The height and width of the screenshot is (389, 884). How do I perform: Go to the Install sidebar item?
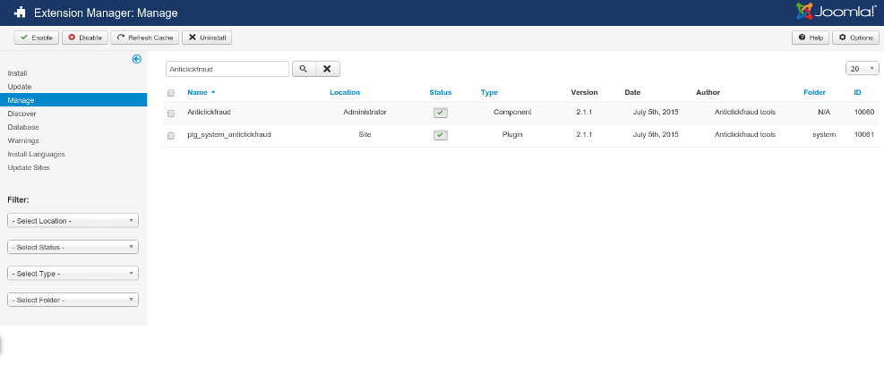(18, 72)
